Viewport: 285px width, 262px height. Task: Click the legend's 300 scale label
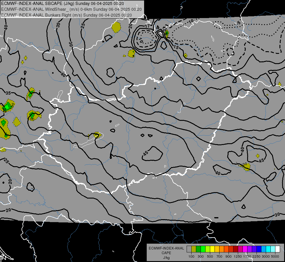coord(201,256)
